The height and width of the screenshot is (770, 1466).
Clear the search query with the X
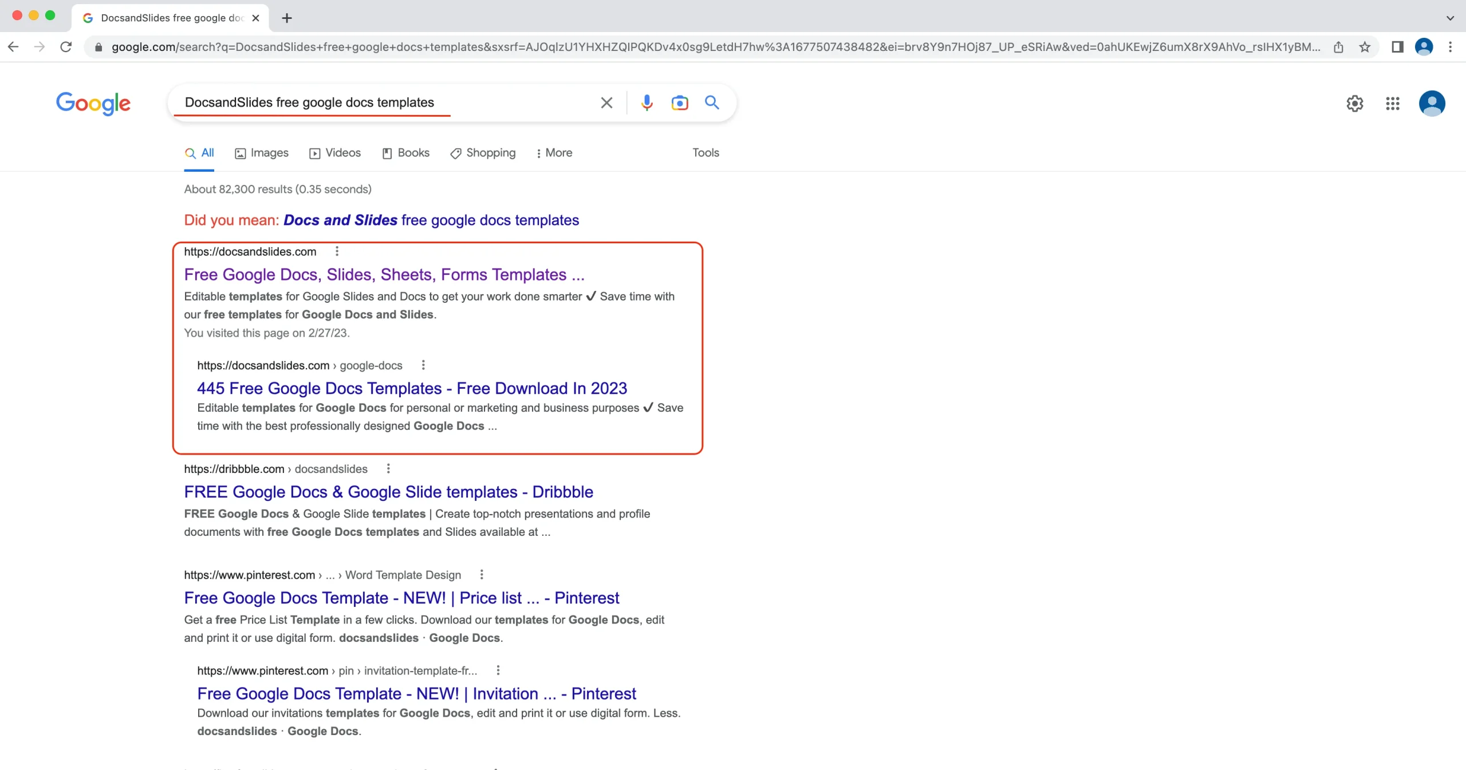pyautogui.click(x=606, y=102)
